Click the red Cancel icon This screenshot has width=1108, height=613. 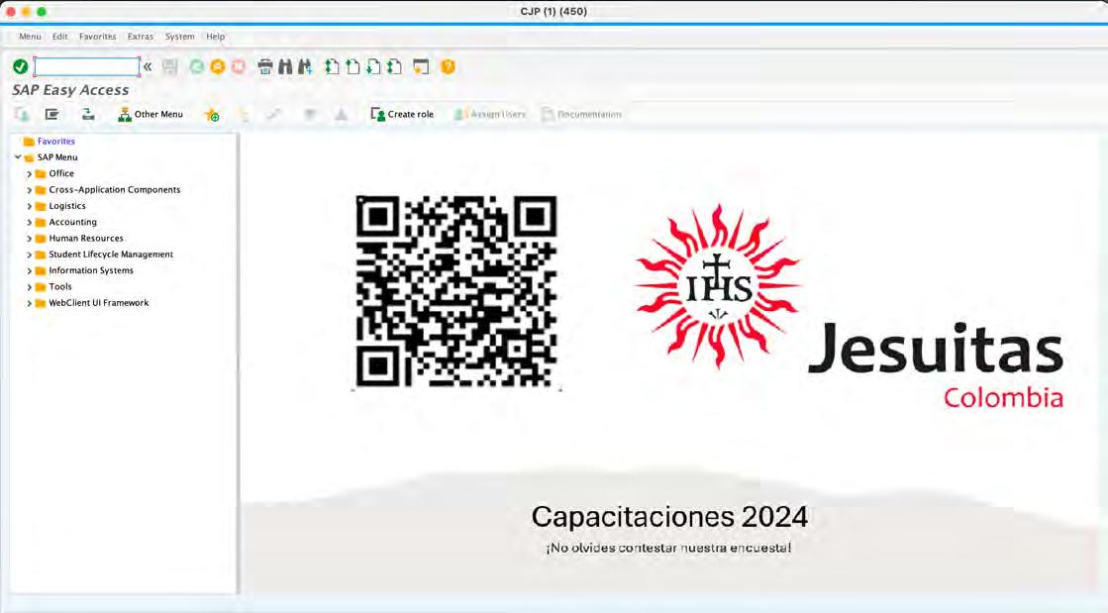[239, 66]
